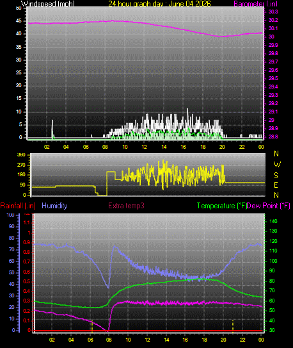The height and width of the screenshot is (348, 293).
Task: Click the '140' temperature axis value
Action: point(273,221)
